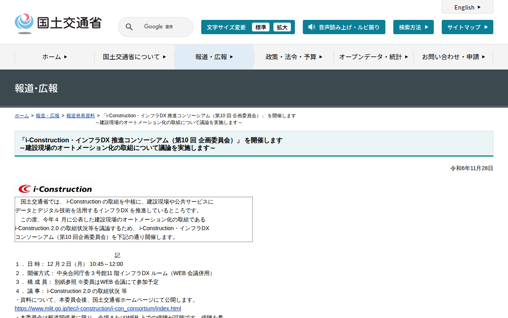This screenshot has height=318, width=508.
Task: Click the 議事 i-Construction 2.0 line
Action: coord(71,291)
